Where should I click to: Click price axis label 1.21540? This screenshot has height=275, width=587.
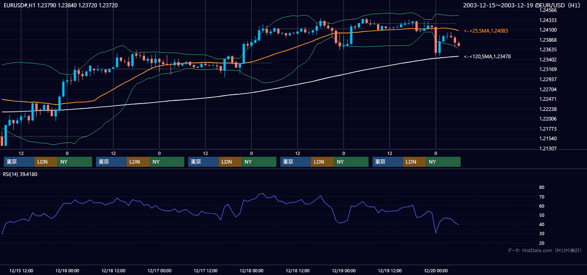click(x=548, y=138)
